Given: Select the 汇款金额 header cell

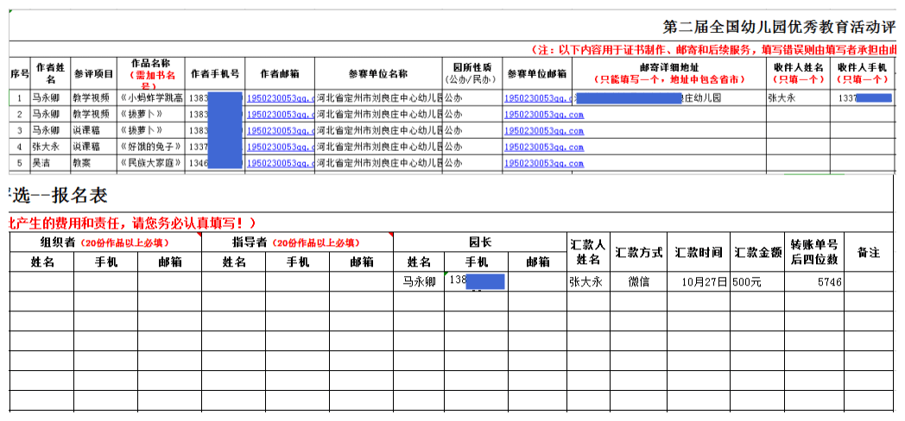Looking at the screenshot, I should pos(758,252).
